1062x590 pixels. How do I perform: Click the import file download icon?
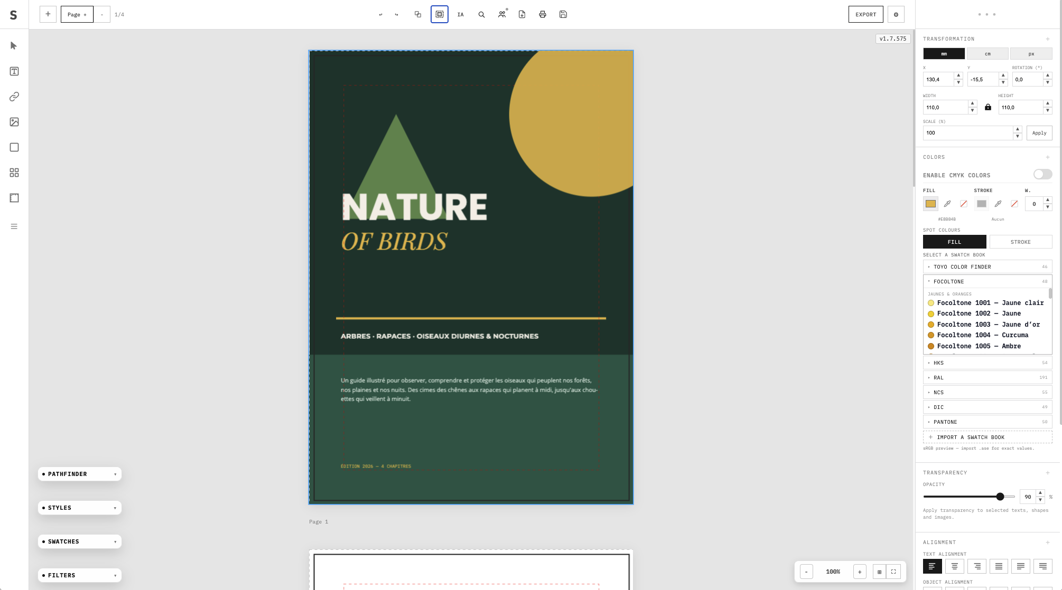[522, 14]
